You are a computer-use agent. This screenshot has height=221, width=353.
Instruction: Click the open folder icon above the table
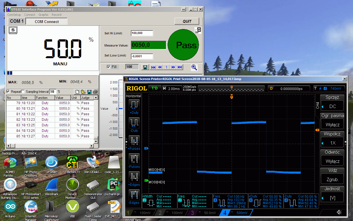(x=83, y=92)
